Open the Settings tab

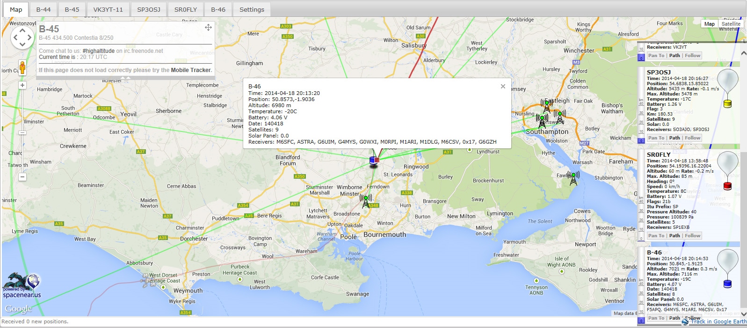252,9
